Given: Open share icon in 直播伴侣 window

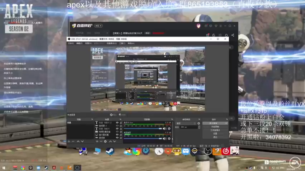Looking at the screenshot, I should (233, 35).
